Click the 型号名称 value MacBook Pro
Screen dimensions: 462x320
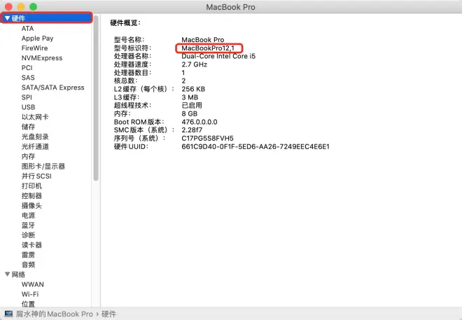pyautogui.click(x=203, y=40)
